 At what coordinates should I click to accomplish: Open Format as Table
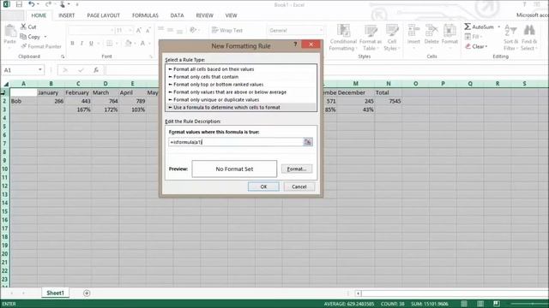371,38
